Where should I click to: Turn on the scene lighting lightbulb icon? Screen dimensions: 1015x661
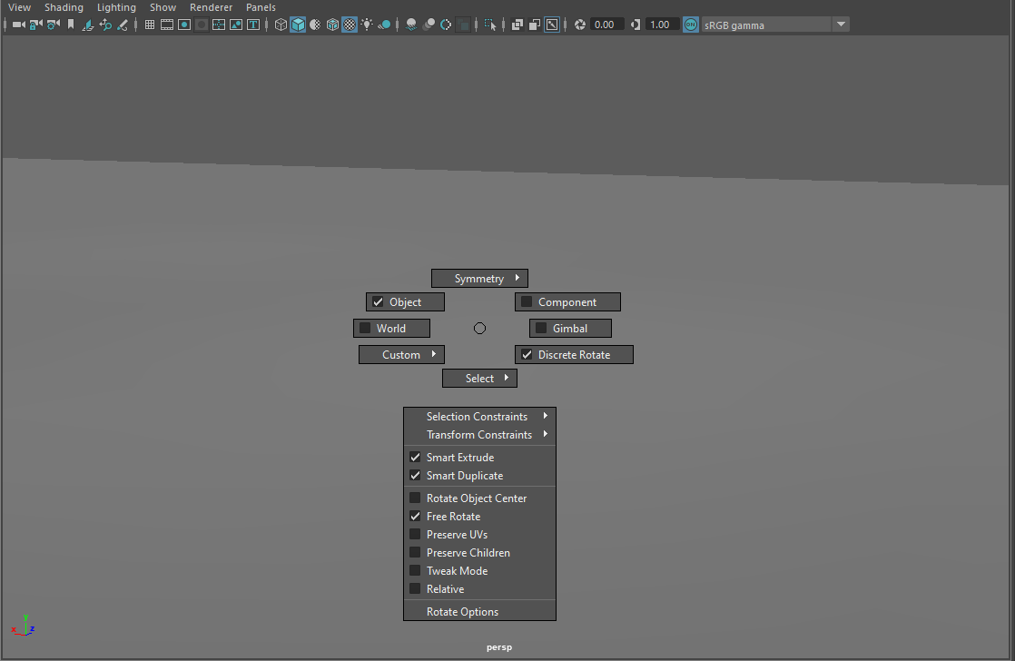coord(367,25)
